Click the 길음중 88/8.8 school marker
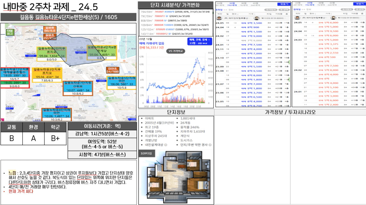 click(49, 29)
